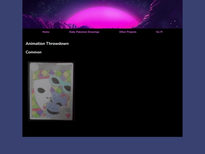Visit the Ko-Fi link

pos(159,32)
